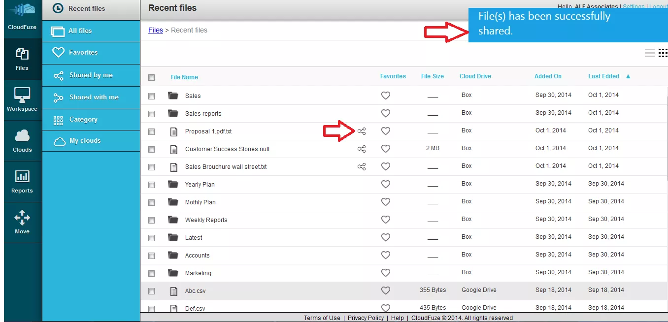
Task: Favorite Sales Brouchure wall street.txt
Action: (x=386, y=166)
